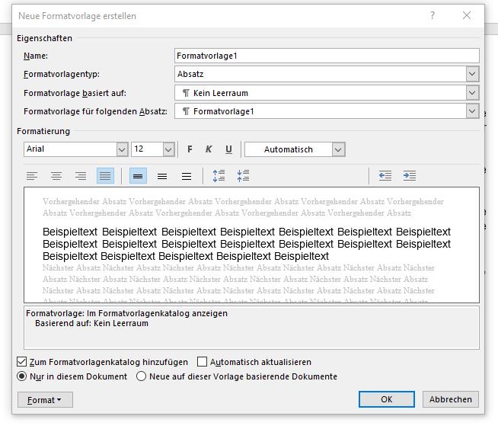Open the Format menu button

(x=44, y=399)
